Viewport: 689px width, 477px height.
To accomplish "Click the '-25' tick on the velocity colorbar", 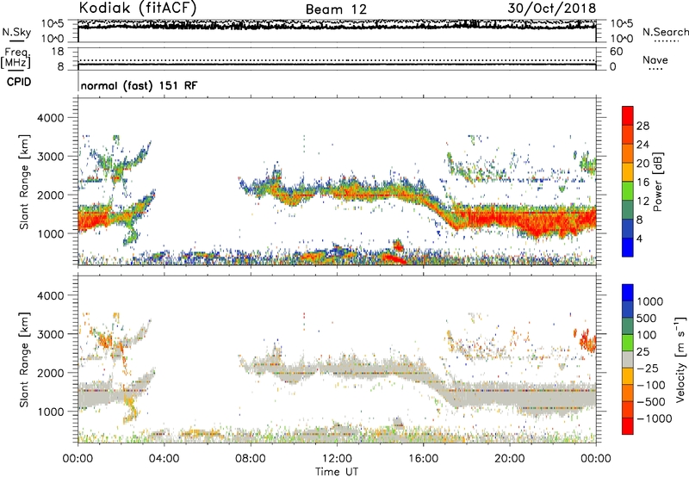I will (648, 368).
